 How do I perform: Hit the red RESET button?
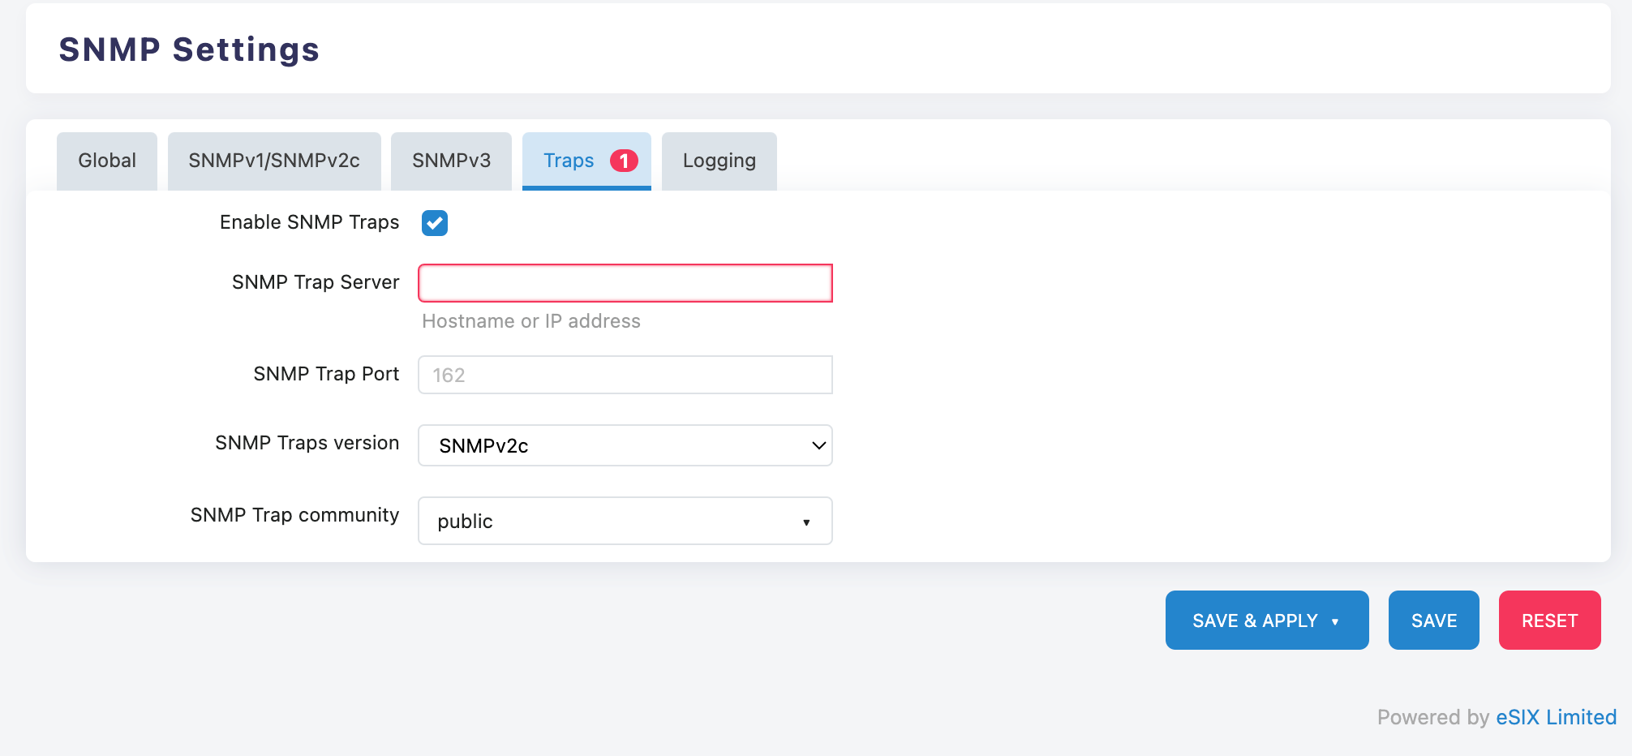(x=1549, y=621)
